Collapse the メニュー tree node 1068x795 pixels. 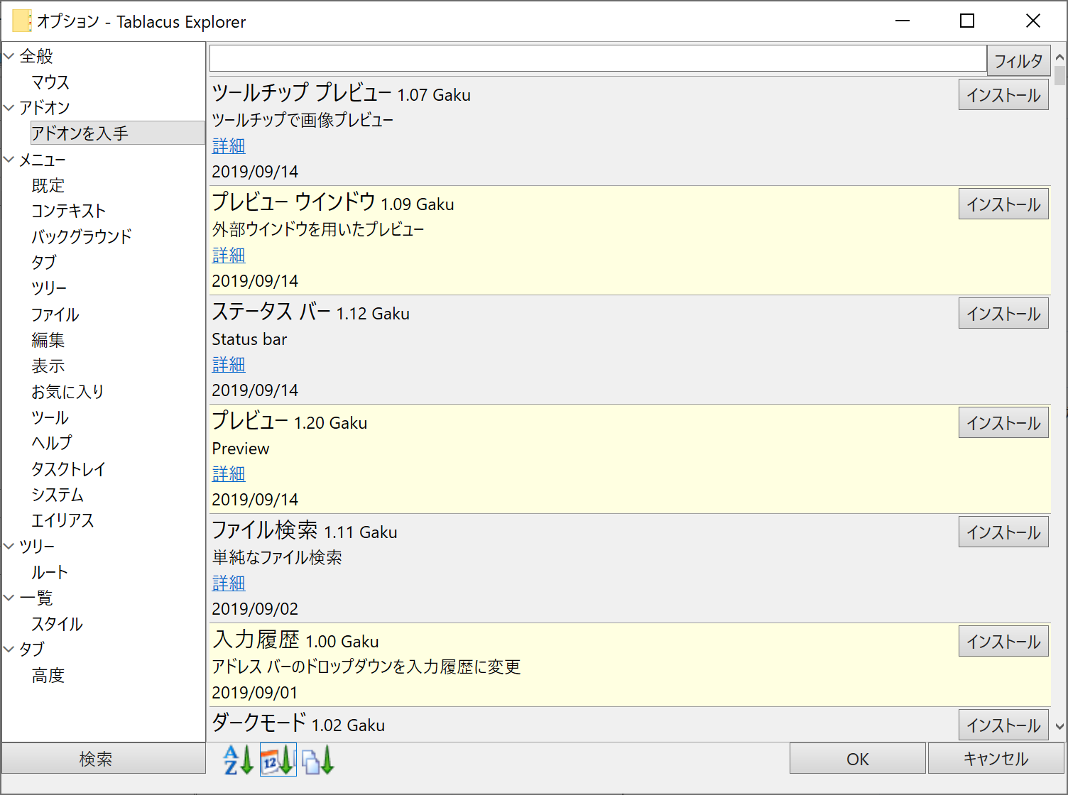click(9, 160)
